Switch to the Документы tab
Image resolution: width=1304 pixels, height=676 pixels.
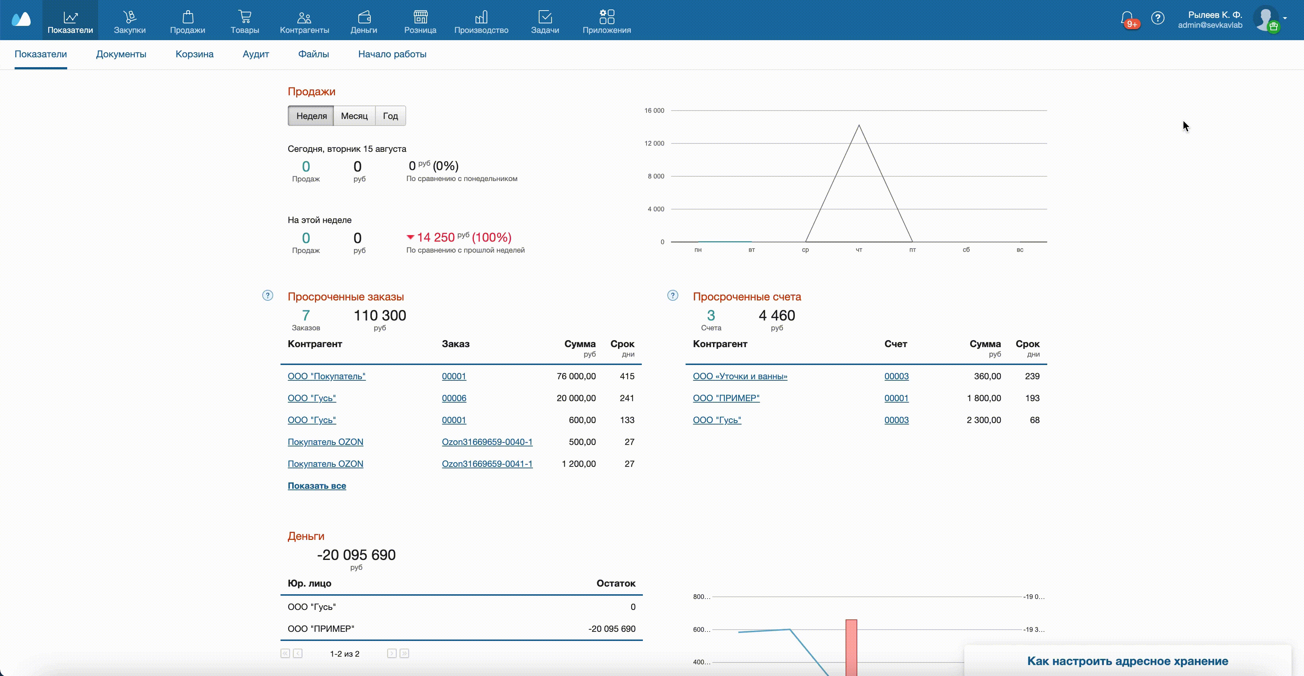coord(121,54)
